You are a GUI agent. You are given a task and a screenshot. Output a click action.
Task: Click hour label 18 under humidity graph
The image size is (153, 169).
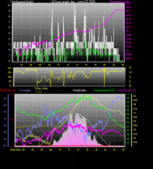point(96,150)
